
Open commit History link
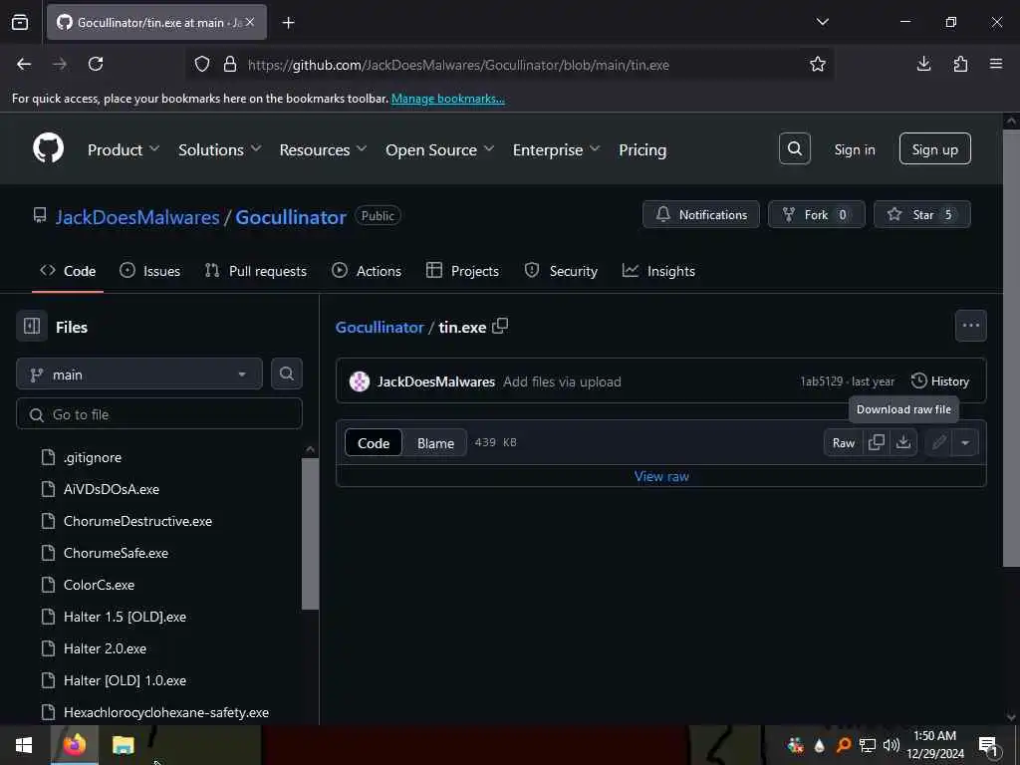click(x=940, y=382)
